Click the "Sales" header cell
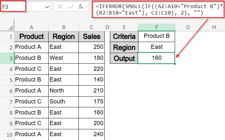This screenshot has height=140, width=225. coord(91,37)
